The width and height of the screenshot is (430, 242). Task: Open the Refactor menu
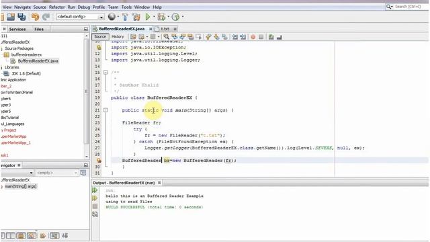(56, 7)
